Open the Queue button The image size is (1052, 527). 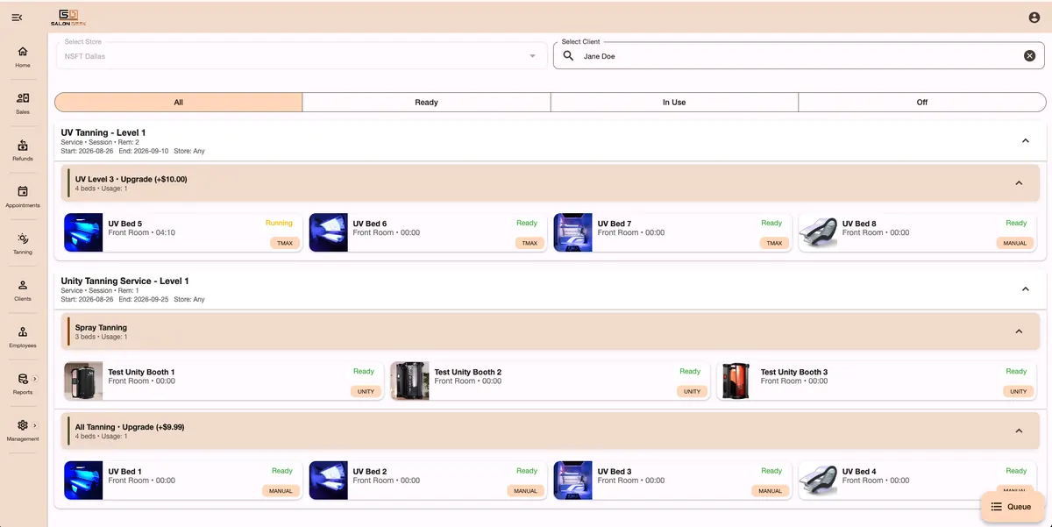(1012, 507)
